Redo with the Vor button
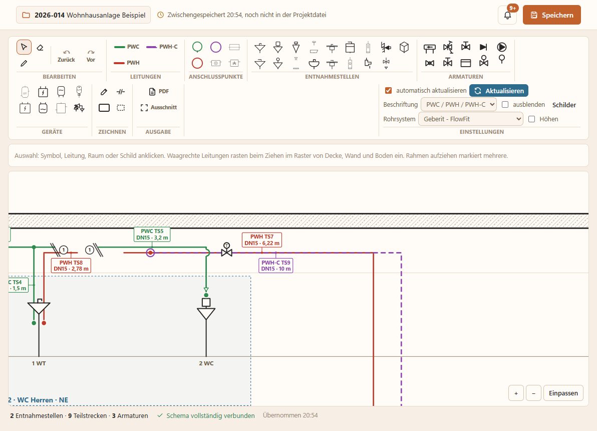Viewport: 597px width, 431px height. [91, 56]
